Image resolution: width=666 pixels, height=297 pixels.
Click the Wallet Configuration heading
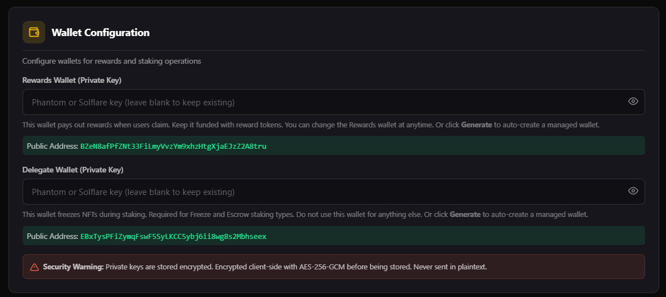point(101,33)
